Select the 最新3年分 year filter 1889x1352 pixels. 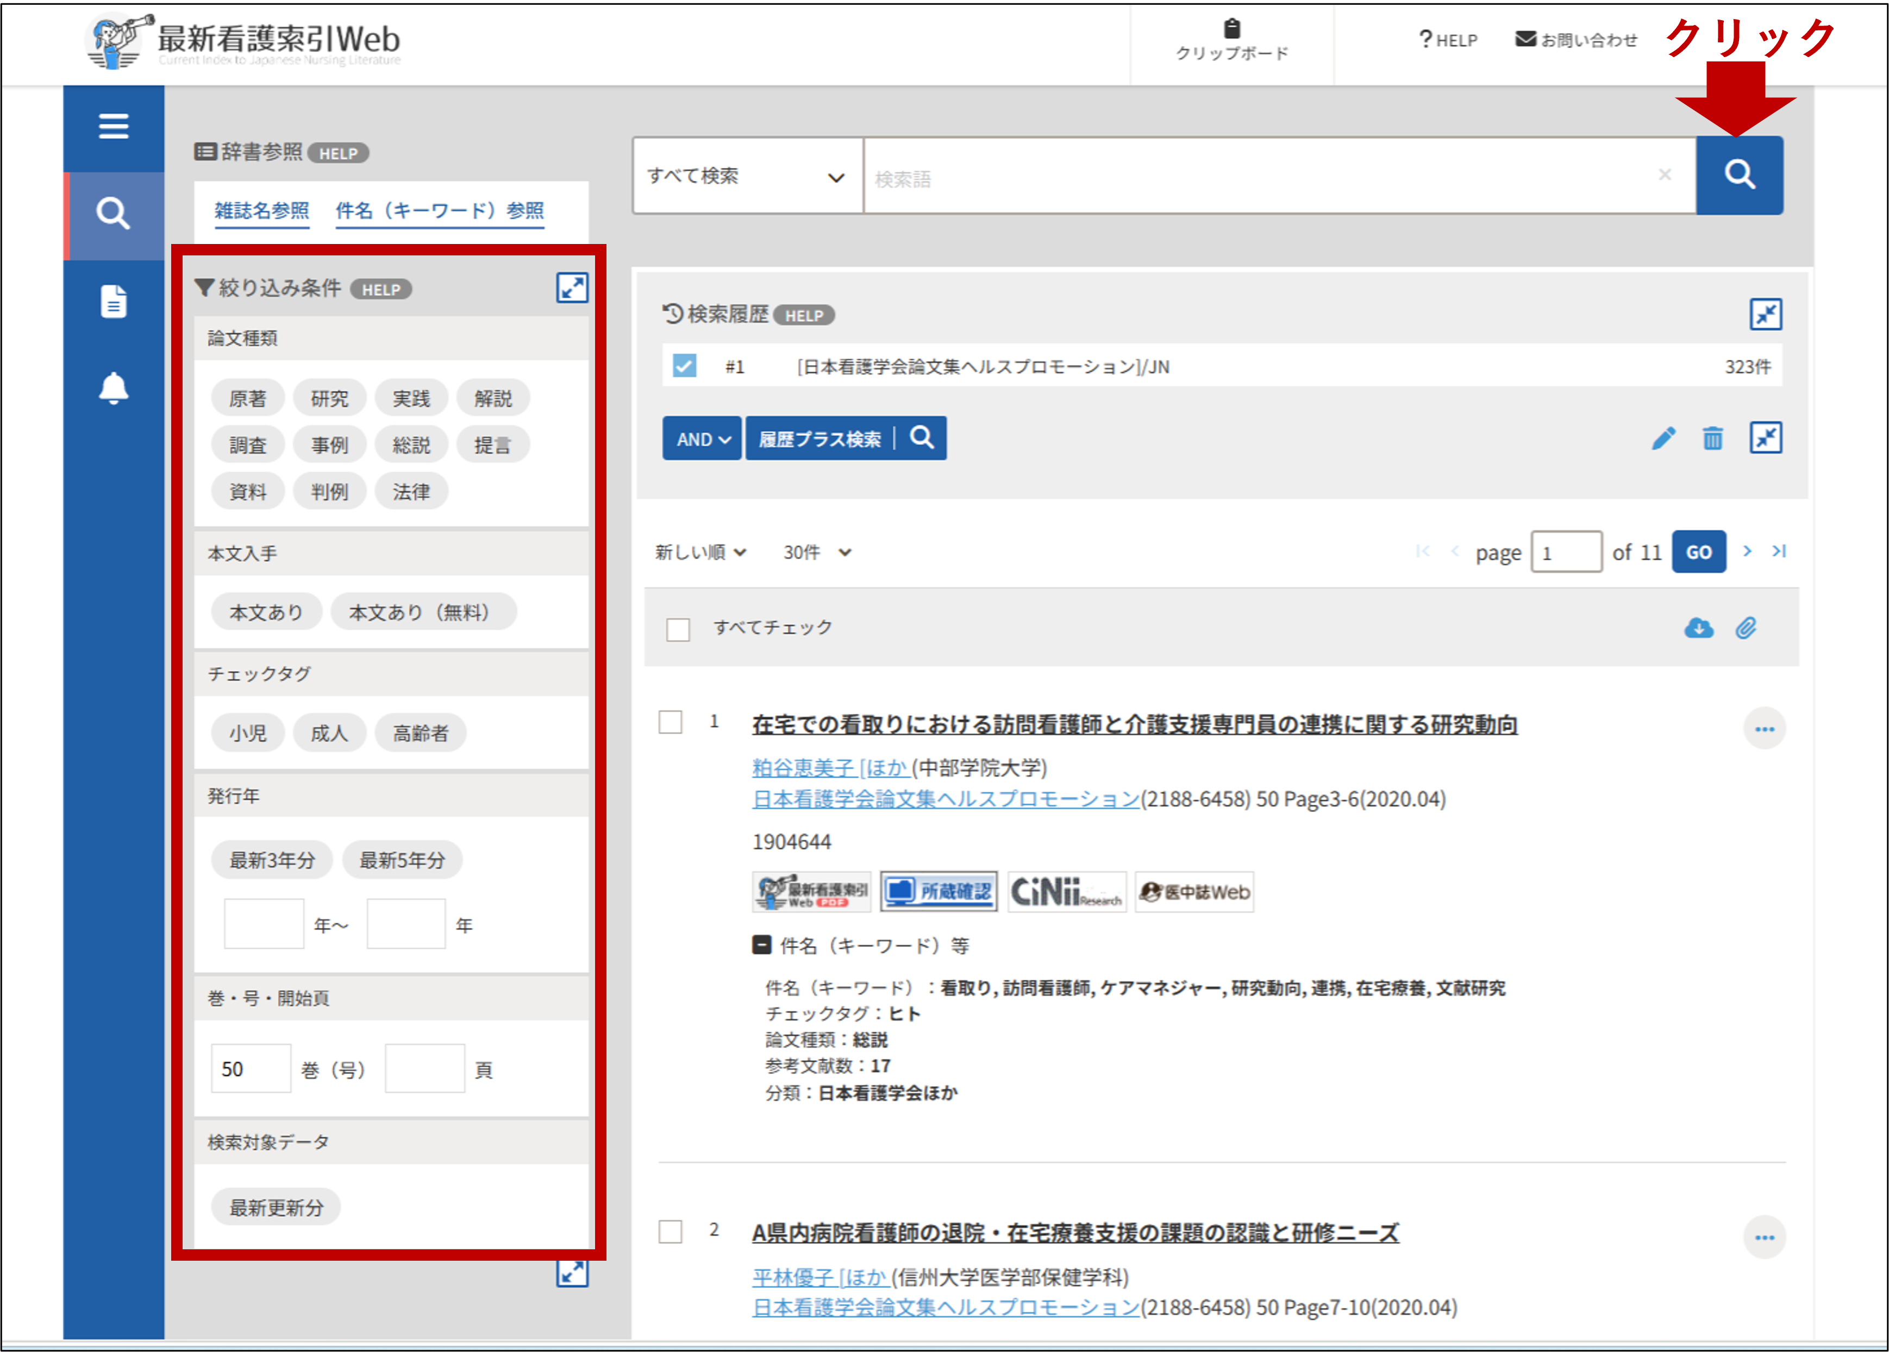click(271, 860)
